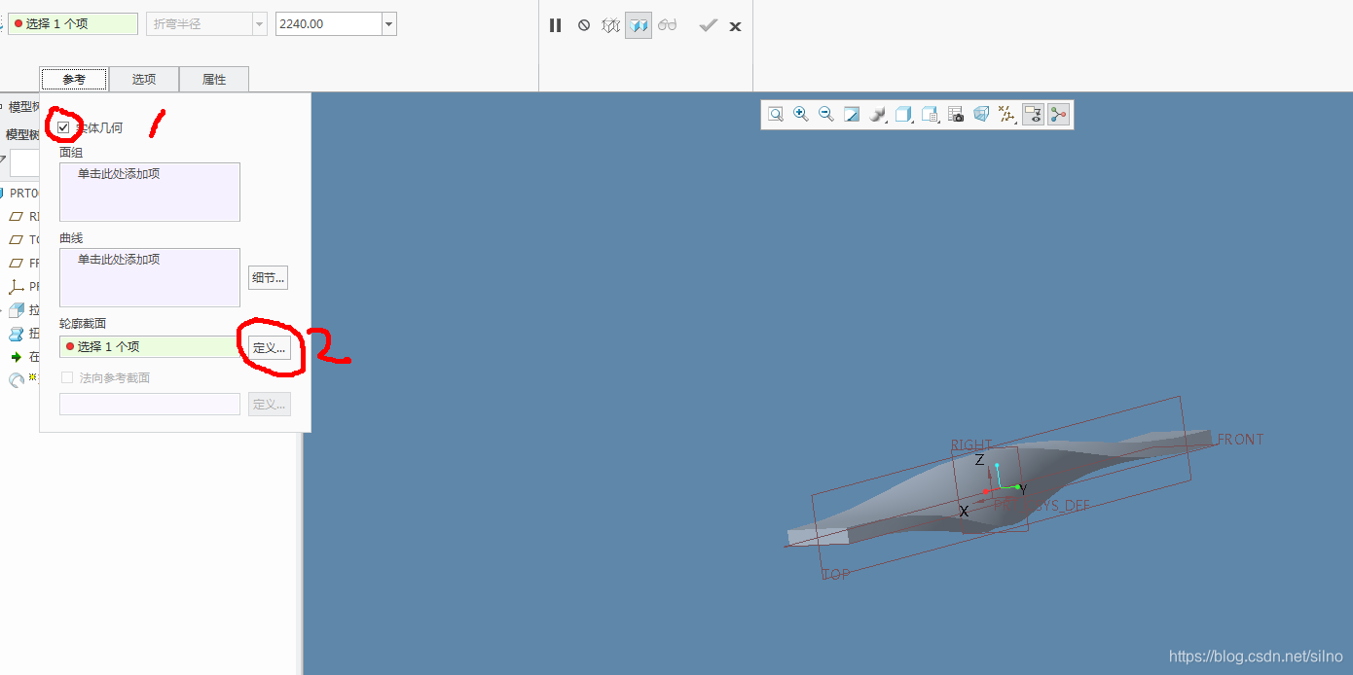1353x675 pixels.
Task: Click the Zoom Out magnifier icon
Action: [x=826, y=115]
